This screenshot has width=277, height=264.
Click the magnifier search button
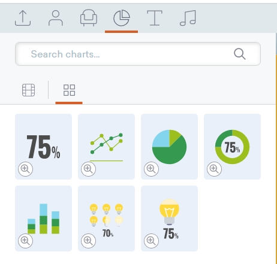239,54
